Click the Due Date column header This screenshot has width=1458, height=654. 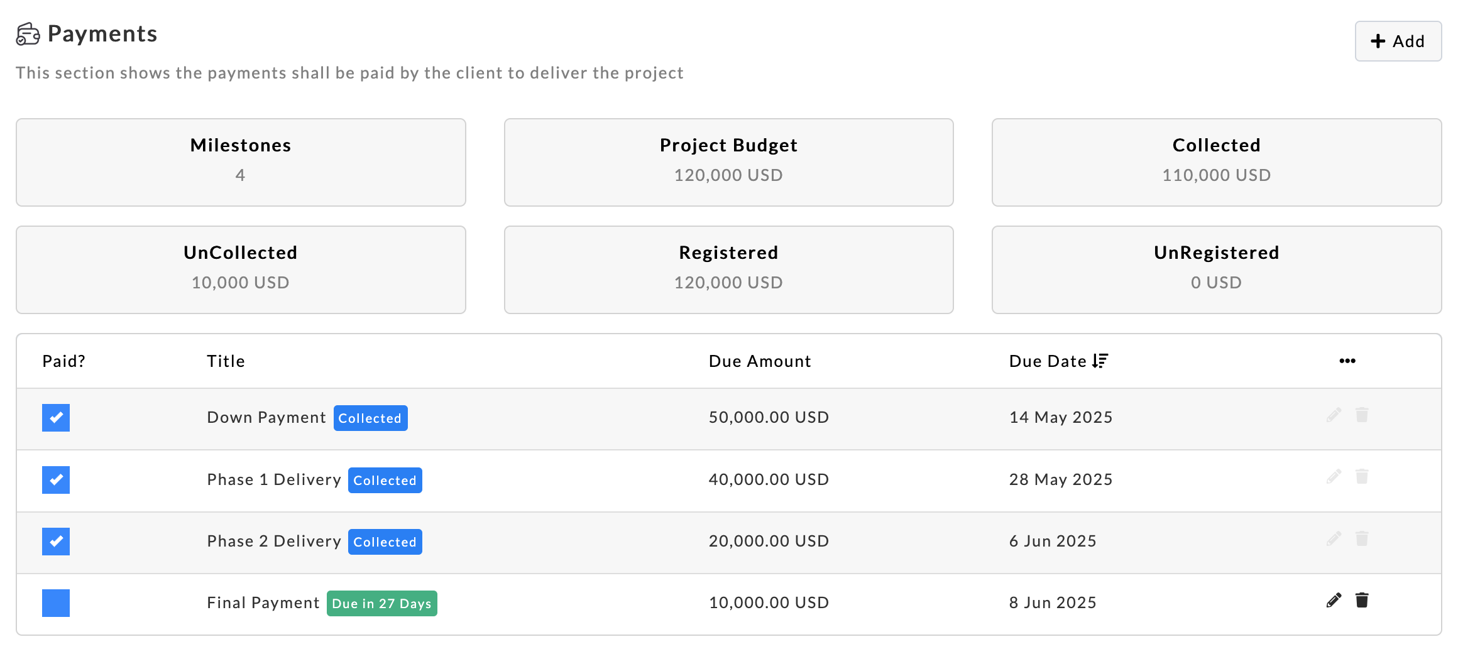tap(1047, 361)
